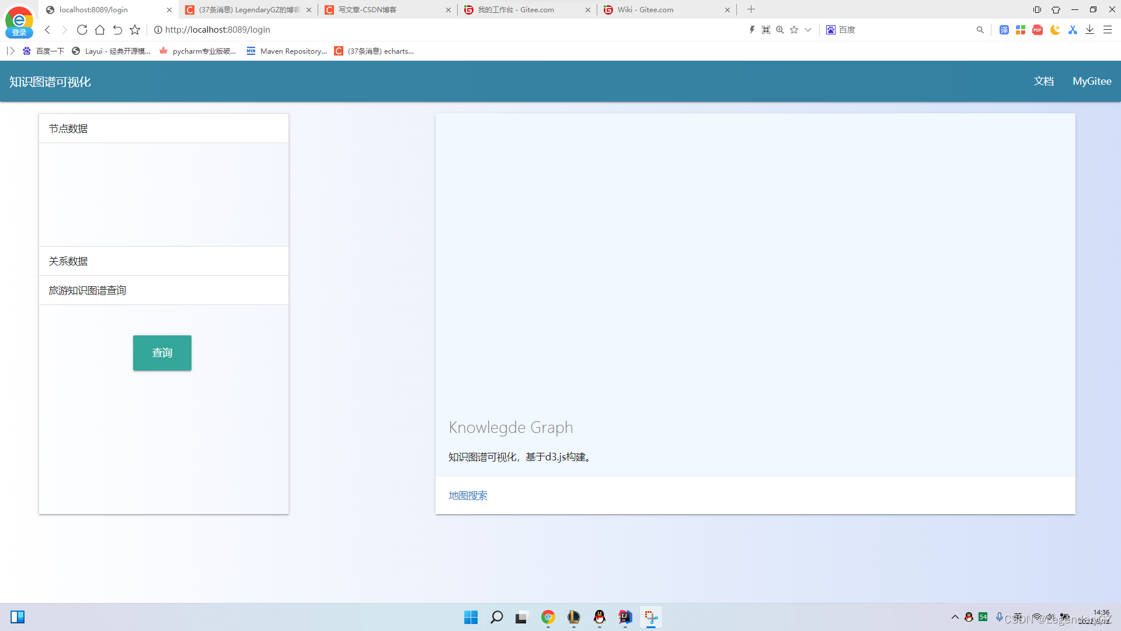The width and height of the screenshot is (1121, 631).
Task: Expand the address bar dropdown chevron
Action: pyautogui.click(x=808, y=30)
